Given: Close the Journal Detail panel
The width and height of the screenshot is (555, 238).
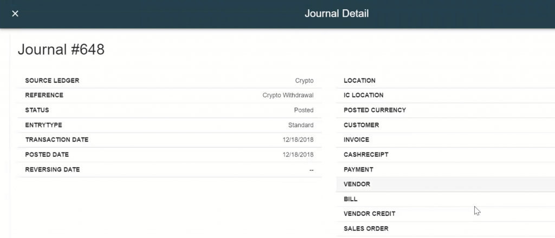Looking at the screenshot, I should click(15, 14).
